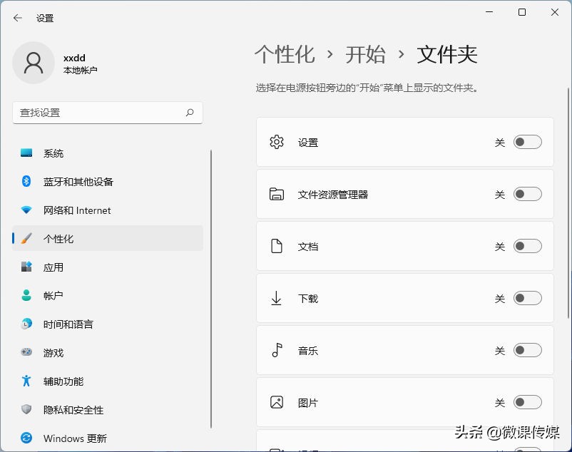Click the paintbrush icon for 个性化
This screenshot has width=572, height=452.
click(26, 238)
